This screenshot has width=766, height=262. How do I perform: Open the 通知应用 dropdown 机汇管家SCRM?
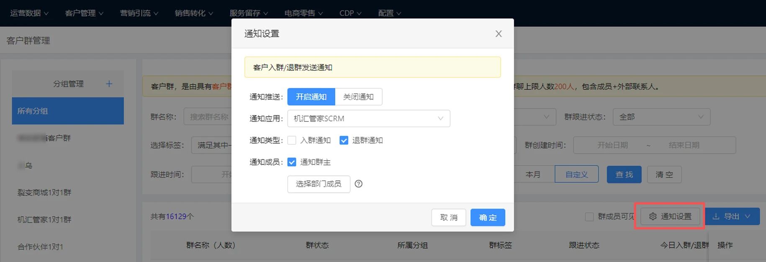coord(368,118)
